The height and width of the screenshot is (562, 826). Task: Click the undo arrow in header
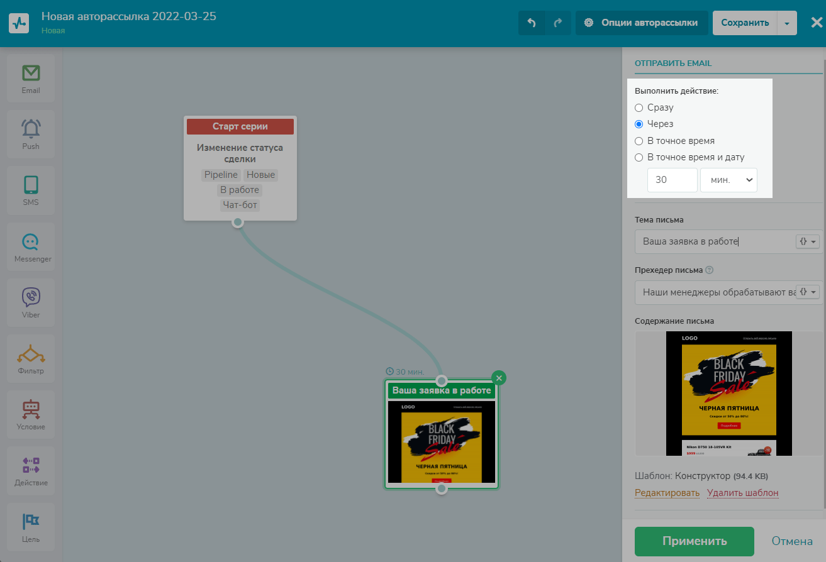[x=532, y=23]
